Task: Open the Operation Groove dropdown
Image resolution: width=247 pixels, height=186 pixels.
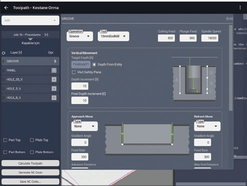Action: coord(80,36)
